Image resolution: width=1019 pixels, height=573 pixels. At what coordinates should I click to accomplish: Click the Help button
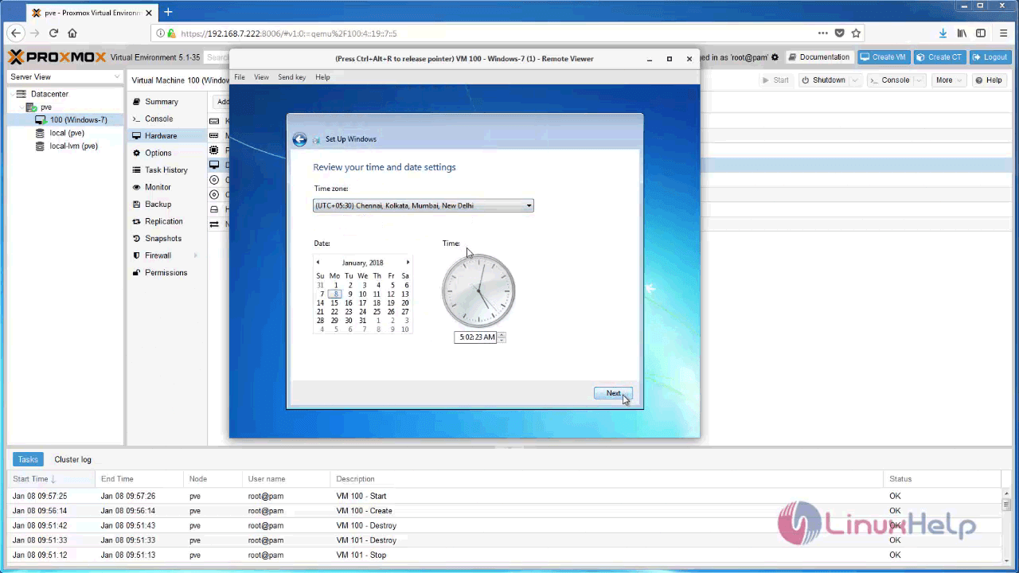(989, 80)
